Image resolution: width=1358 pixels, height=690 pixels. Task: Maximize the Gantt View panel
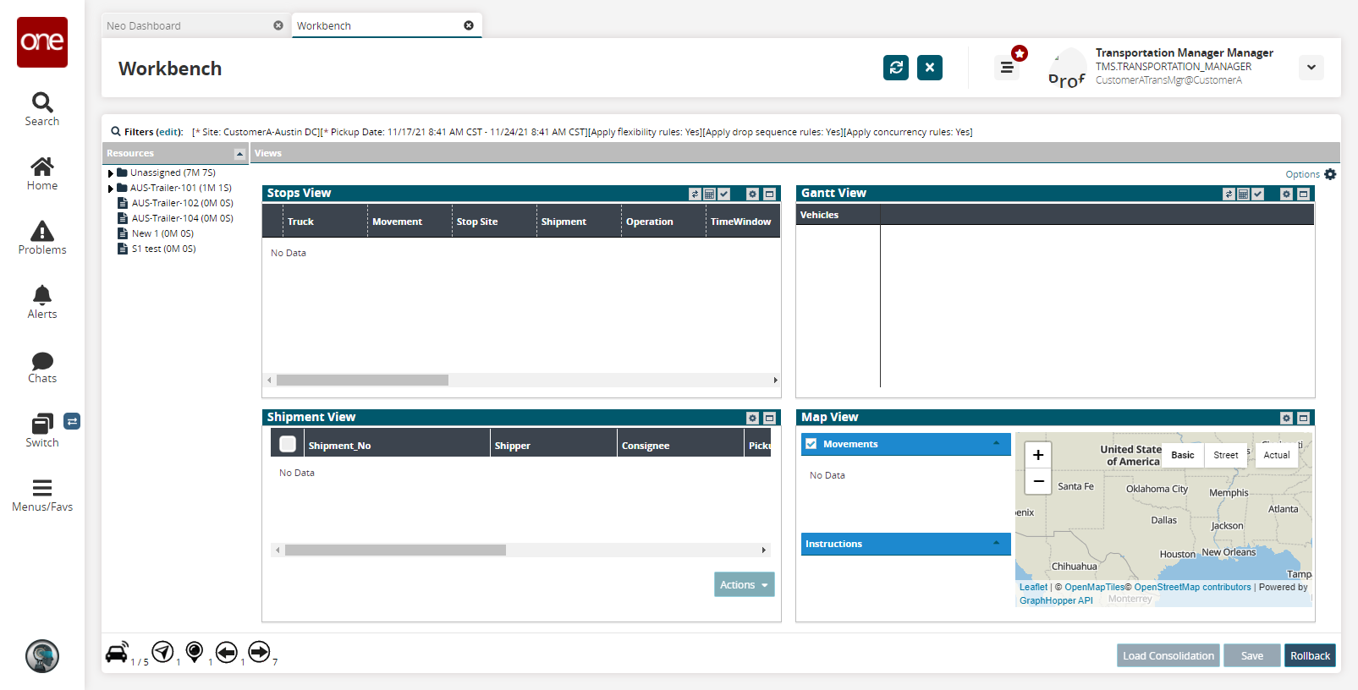click(x=1303, y=194)
